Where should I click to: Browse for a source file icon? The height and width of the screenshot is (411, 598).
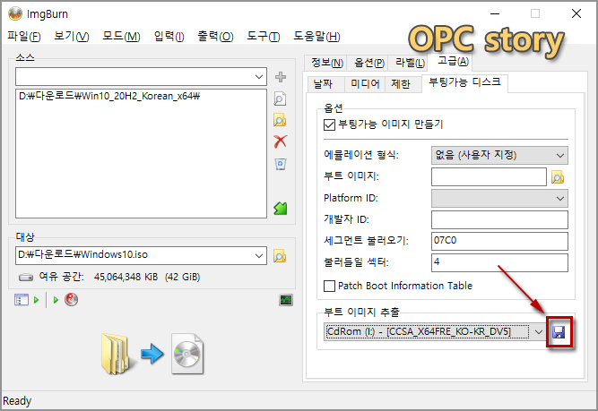click(x=280, y=99)
